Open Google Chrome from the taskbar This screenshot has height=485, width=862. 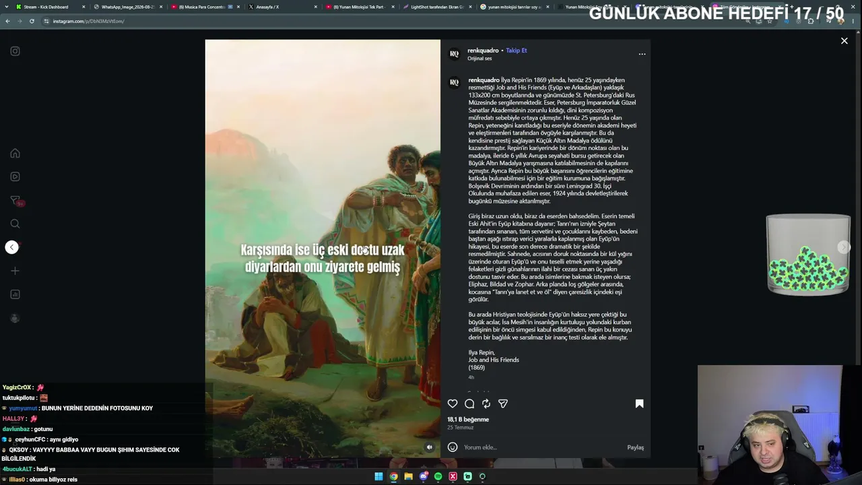[393, 477]
